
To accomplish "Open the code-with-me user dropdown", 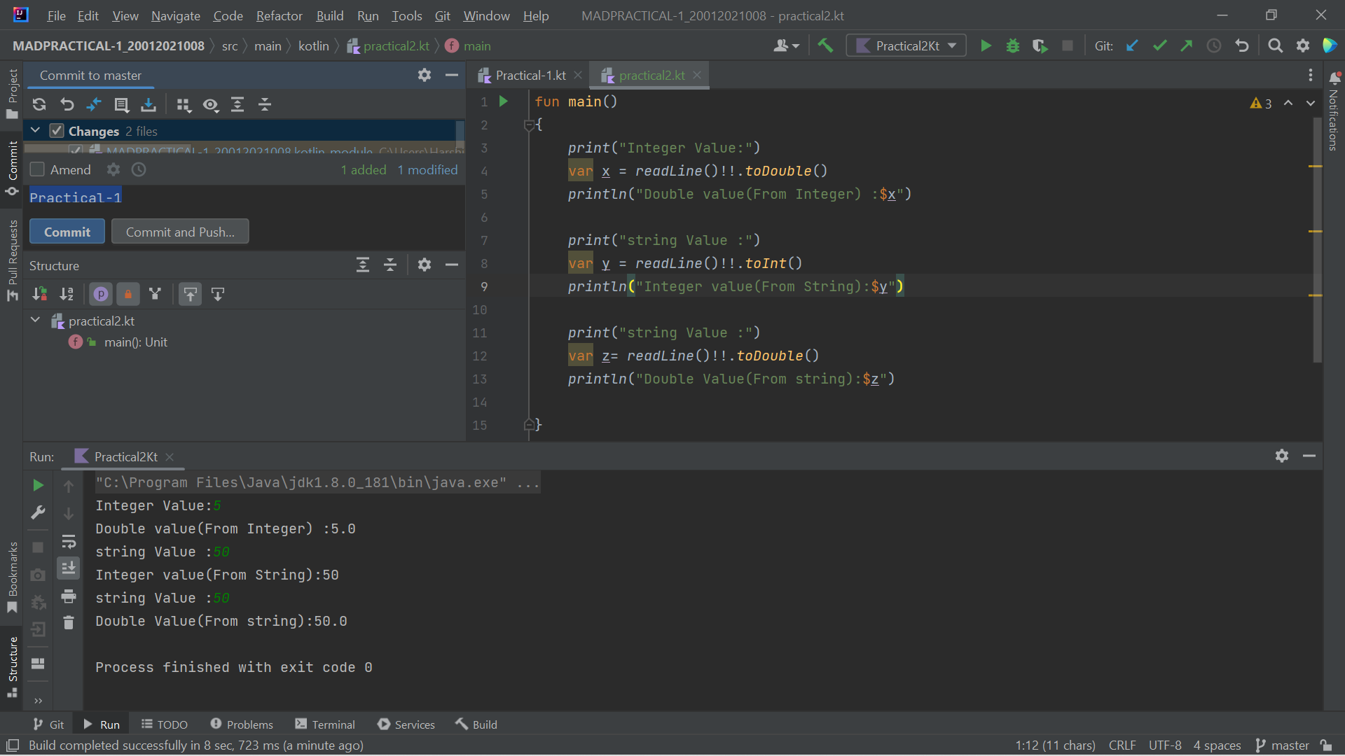I will (786, 46).
